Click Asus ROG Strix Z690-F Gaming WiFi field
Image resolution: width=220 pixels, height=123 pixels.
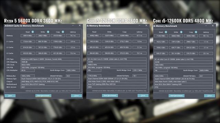(x=183, y=84)
